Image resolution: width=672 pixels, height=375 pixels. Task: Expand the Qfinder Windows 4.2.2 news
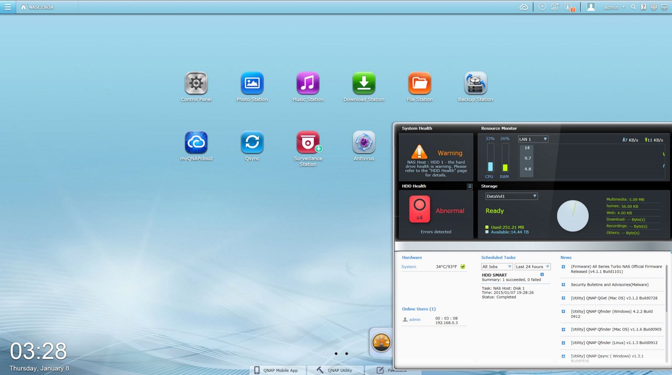coord(563,312)
